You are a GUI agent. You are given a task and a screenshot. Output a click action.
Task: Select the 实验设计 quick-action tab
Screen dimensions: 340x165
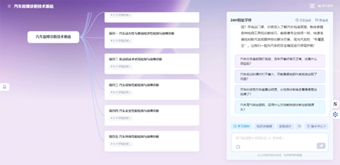coord(285,126)
